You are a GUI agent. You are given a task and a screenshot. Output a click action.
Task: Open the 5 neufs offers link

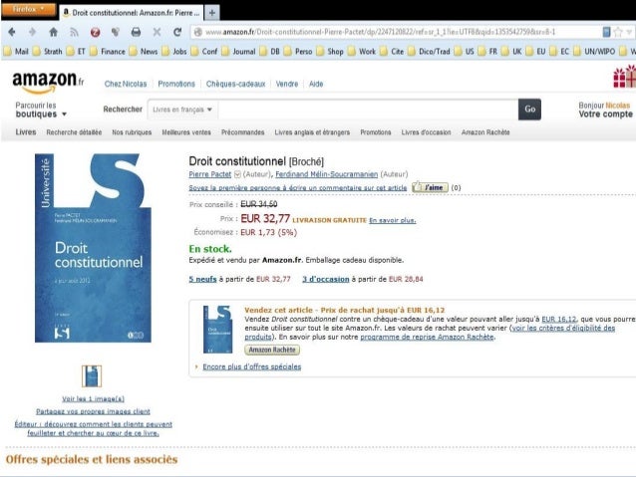(202, 279)
